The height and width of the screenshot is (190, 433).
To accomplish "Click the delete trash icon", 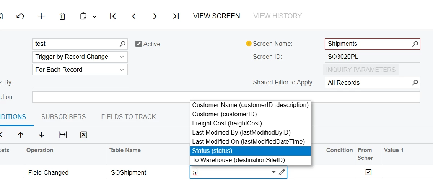I will coord(62,16).
